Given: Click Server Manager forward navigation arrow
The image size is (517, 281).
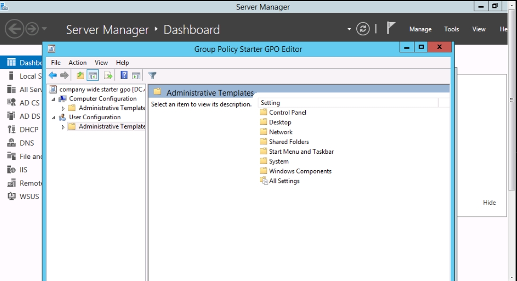Looking at the screenshot, I should [x=32, y=29].
